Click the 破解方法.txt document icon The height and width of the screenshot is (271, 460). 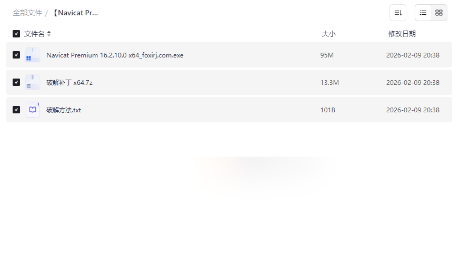(x=33, y=110)
